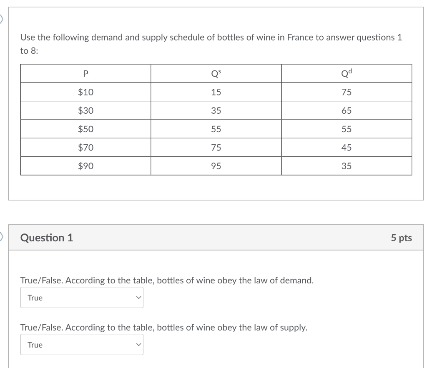This screenshot has height=368, width=427.
Task: Select the Question 1 heading
Action: point(47,238)
